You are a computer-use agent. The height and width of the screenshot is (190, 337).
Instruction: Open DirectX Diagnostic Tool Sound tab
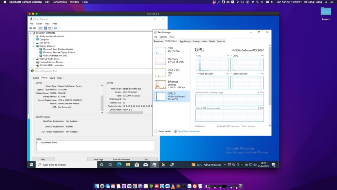(52, 78)
